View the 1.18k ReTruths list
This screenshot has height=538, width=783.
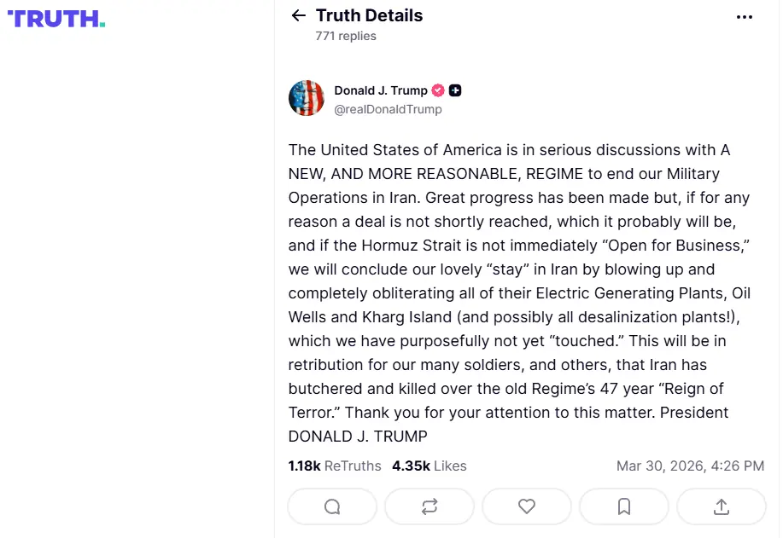pyautogui.click(x=335, y=466)
